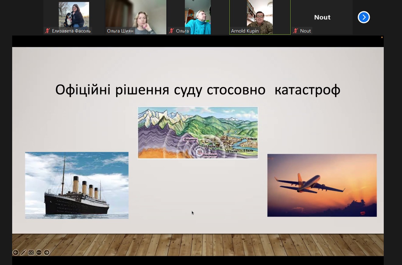Viewport: 402px width, 265px height.
Task: Click slide title Офіційні рішення суду
Action: [198, 90]
